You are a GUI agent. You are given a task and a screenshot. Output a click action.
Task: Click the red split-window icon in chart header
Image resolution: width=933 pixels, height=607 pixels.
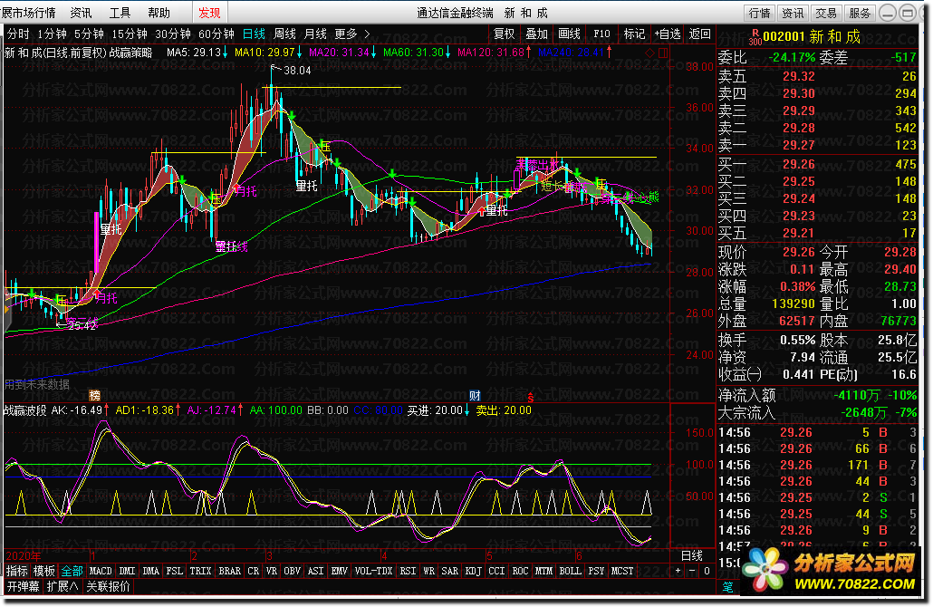(x=663, y=53)
